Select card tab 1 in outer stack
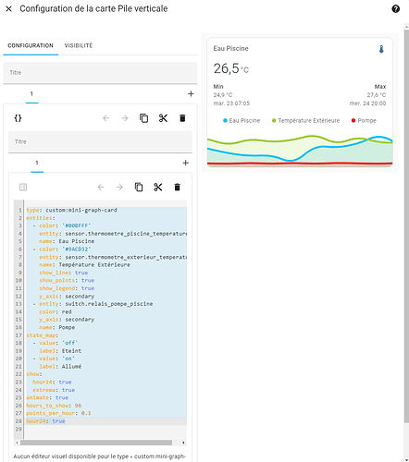The image size is (409, 462). 31,94
